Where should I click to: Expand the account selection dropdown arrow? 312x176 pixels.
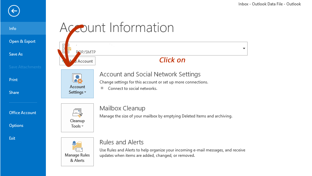tap(244, 48)
